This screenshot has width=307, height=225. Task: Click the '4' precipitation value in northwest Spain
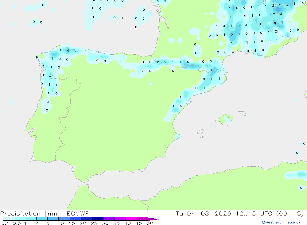click(68, 51)
